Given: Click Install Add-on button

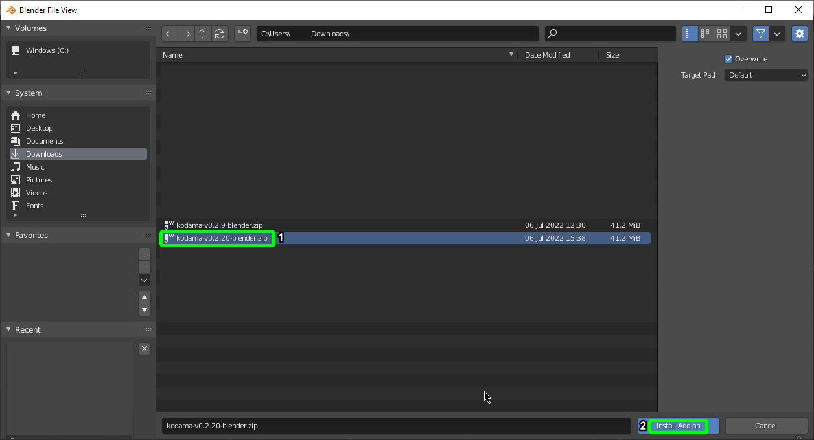Looking at the screenshot, I should [679, 426].
